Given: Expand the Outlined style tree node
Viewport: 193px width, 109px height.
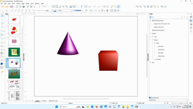Looking at the screenshot, I should [155, 59].
